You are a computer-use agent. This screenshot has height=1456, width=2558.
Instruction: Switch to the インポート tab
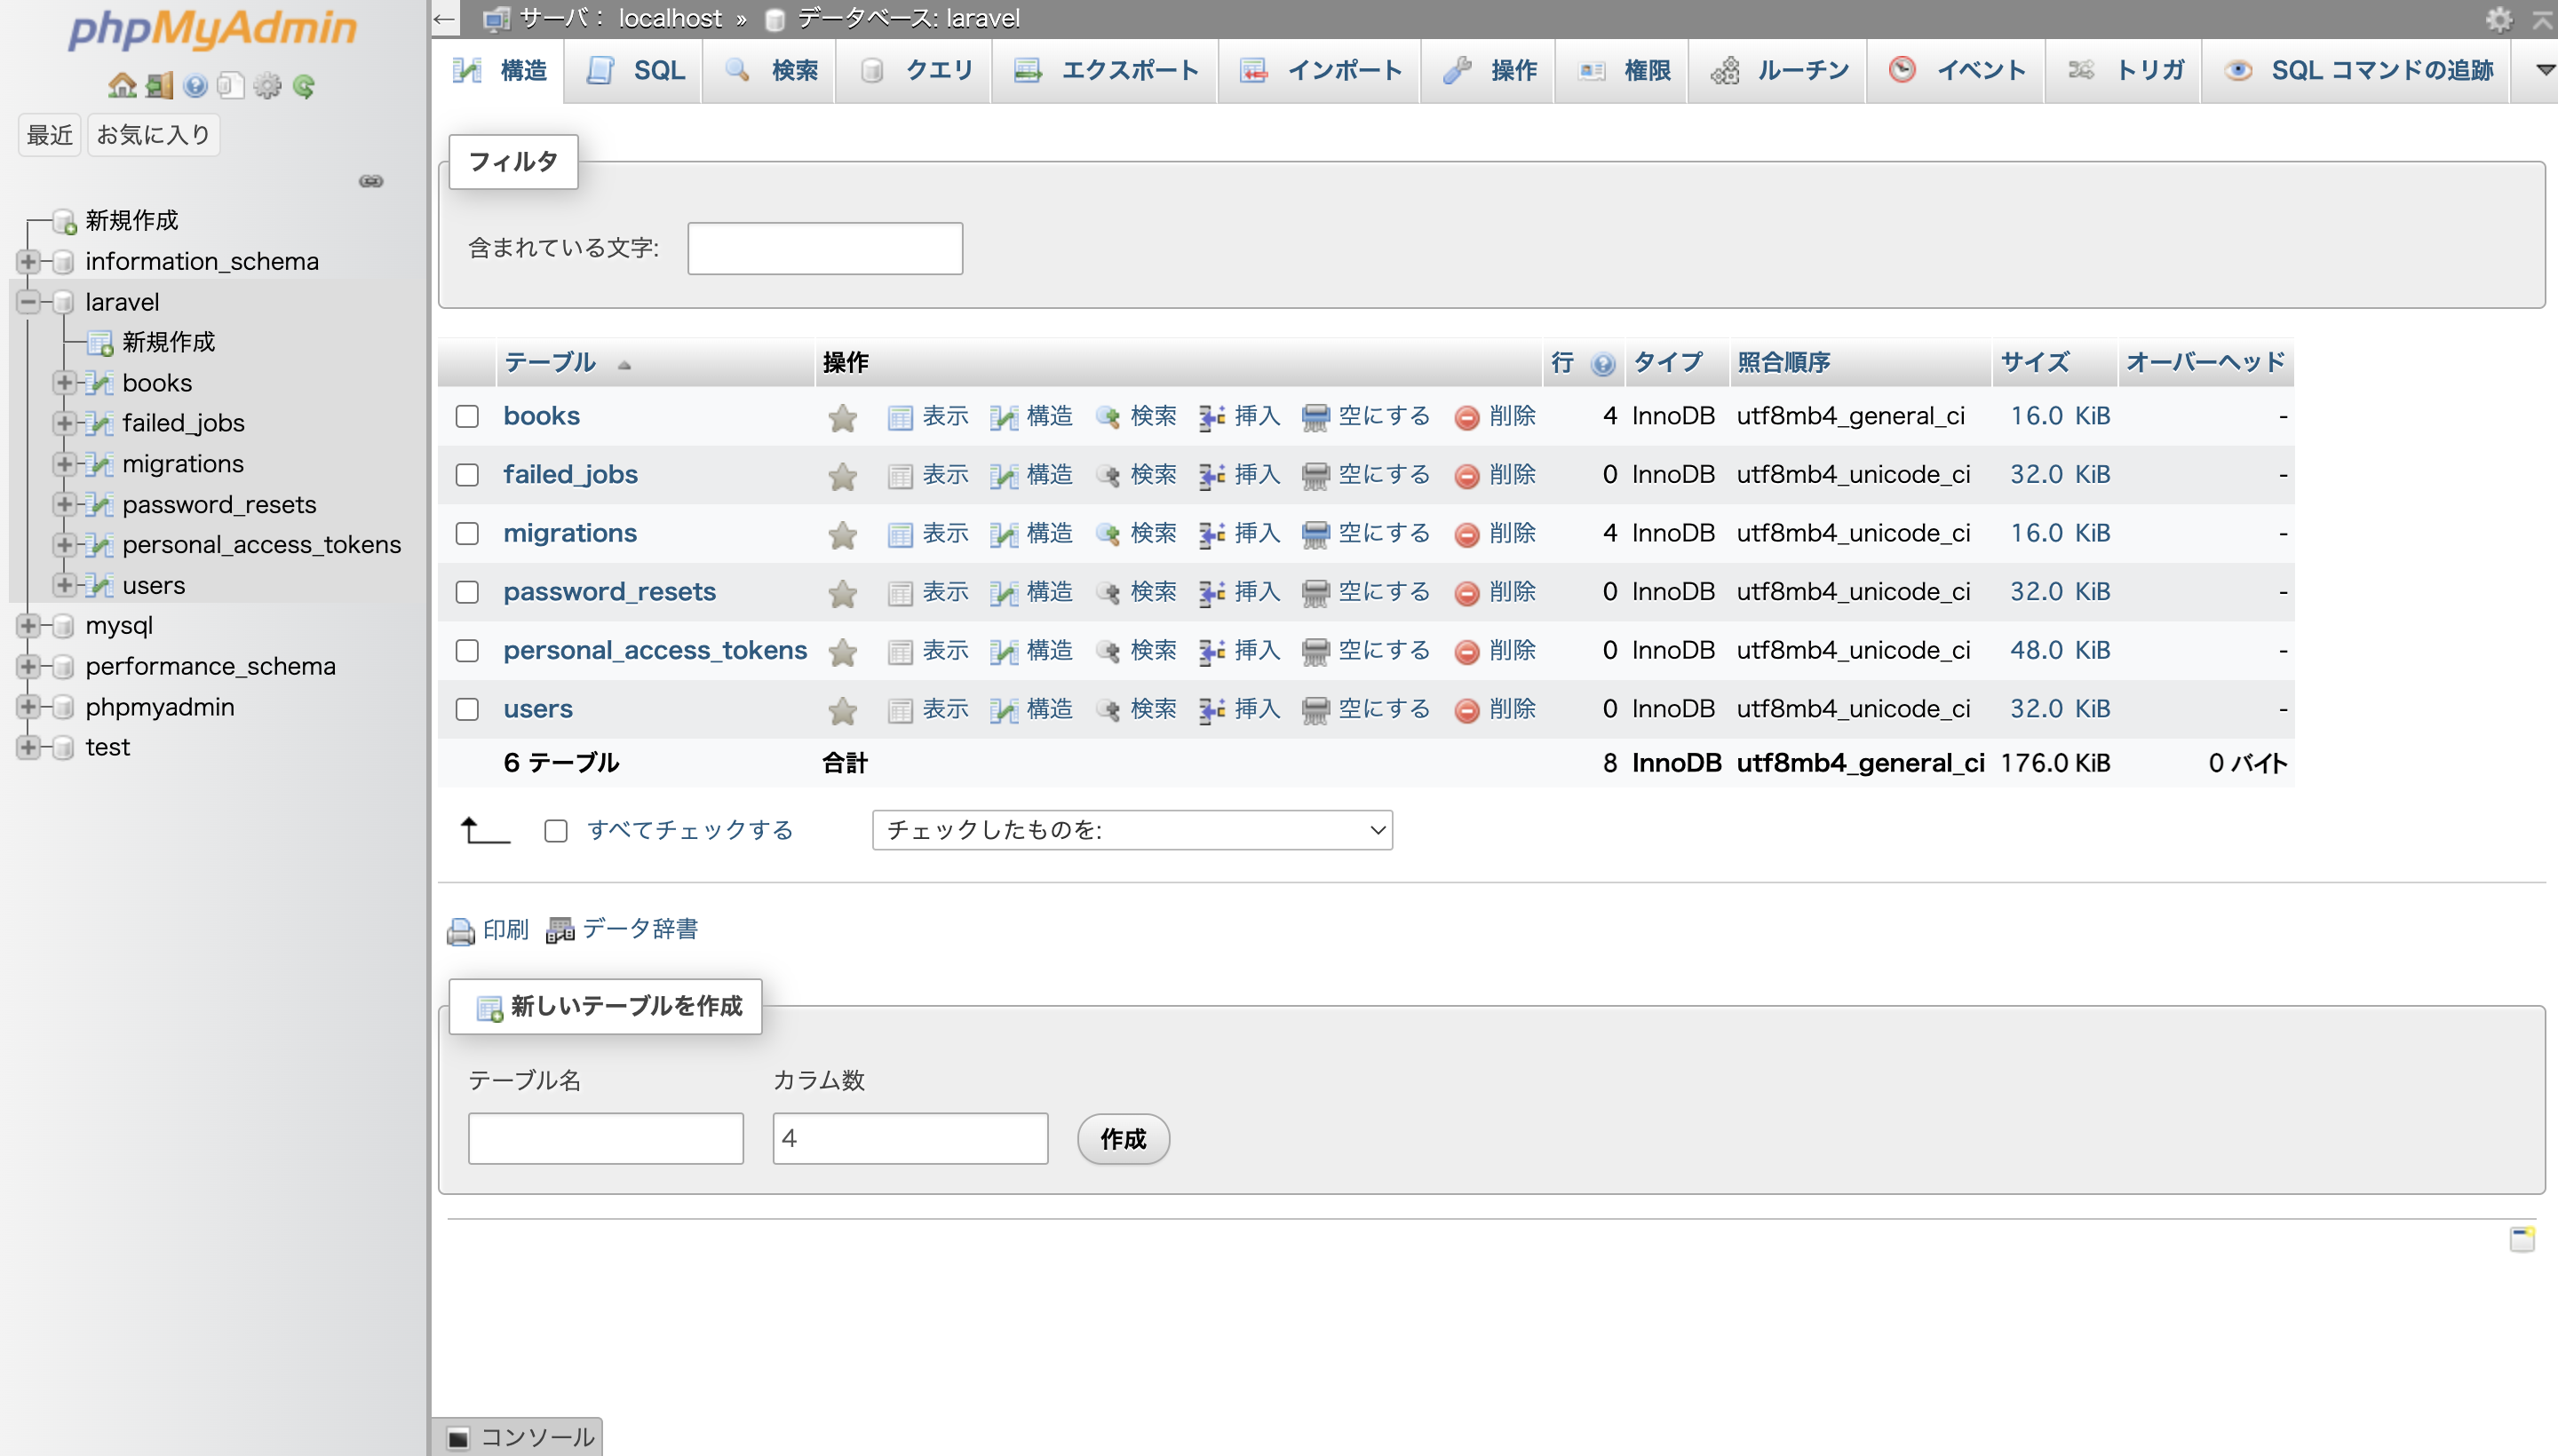(1321, 70)
